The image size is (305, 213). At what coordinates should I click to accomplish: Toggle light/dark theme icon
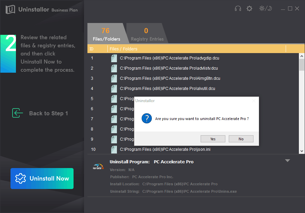265,8
